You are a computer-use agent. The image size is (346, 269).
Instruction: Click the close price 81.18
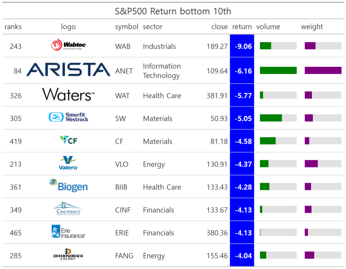tap(219, 141)
